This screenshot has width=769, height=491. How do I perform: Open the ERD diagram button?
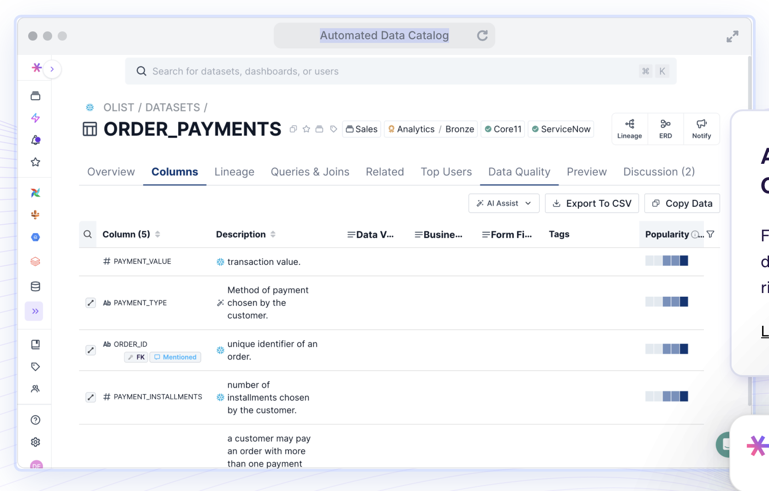coord(666,129)
